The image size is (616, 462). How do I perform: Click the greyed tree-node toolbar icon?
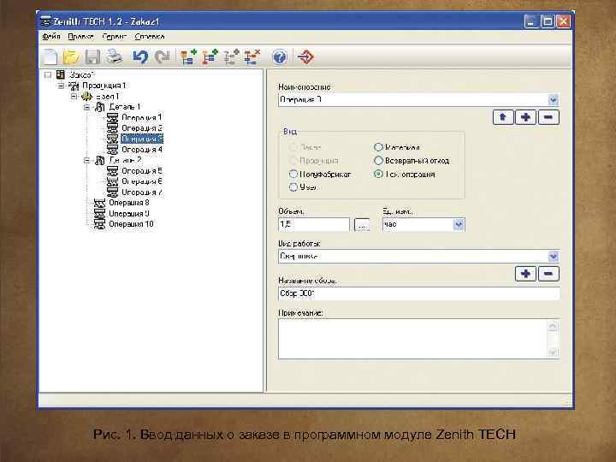tap(231, 57)
